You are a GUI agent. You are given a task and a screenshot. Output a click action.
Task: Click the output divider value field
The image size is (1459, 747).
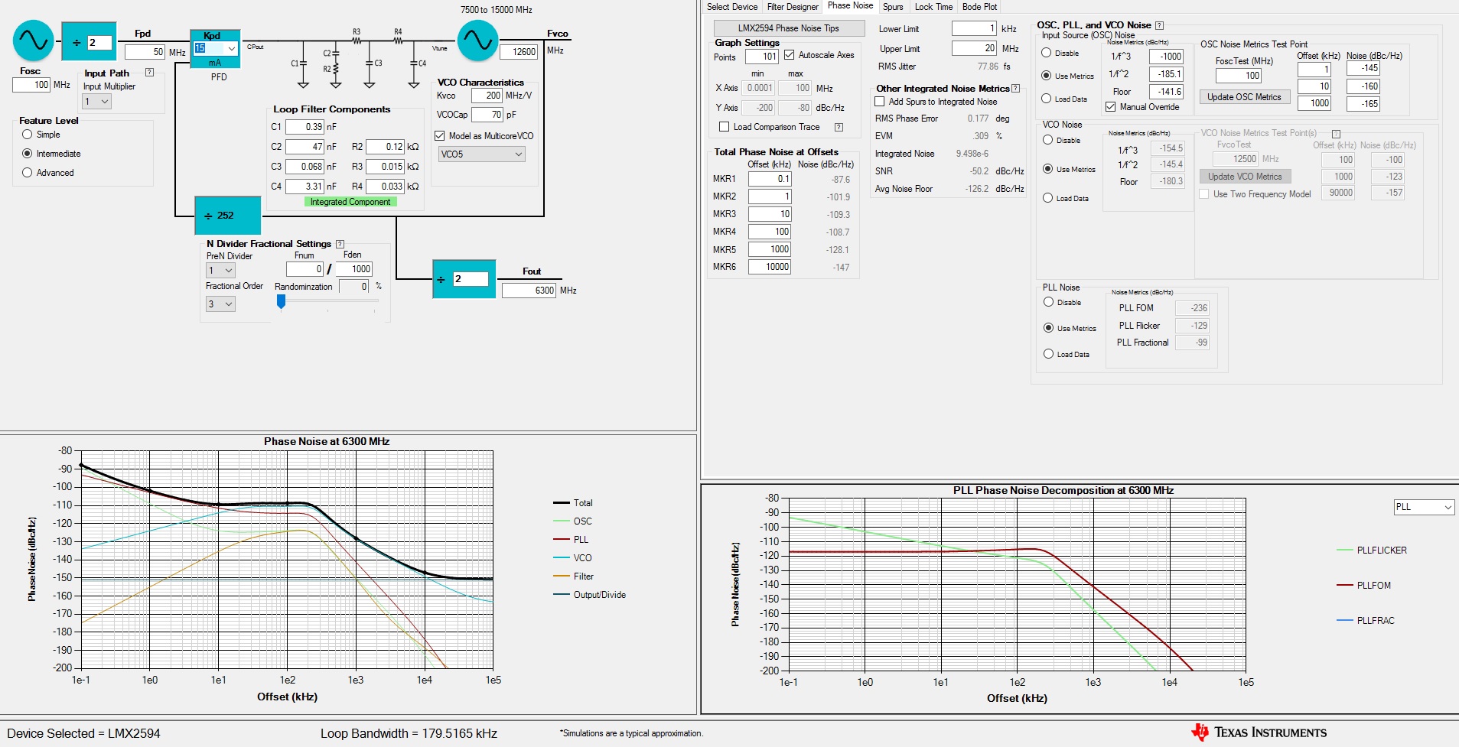470,279
